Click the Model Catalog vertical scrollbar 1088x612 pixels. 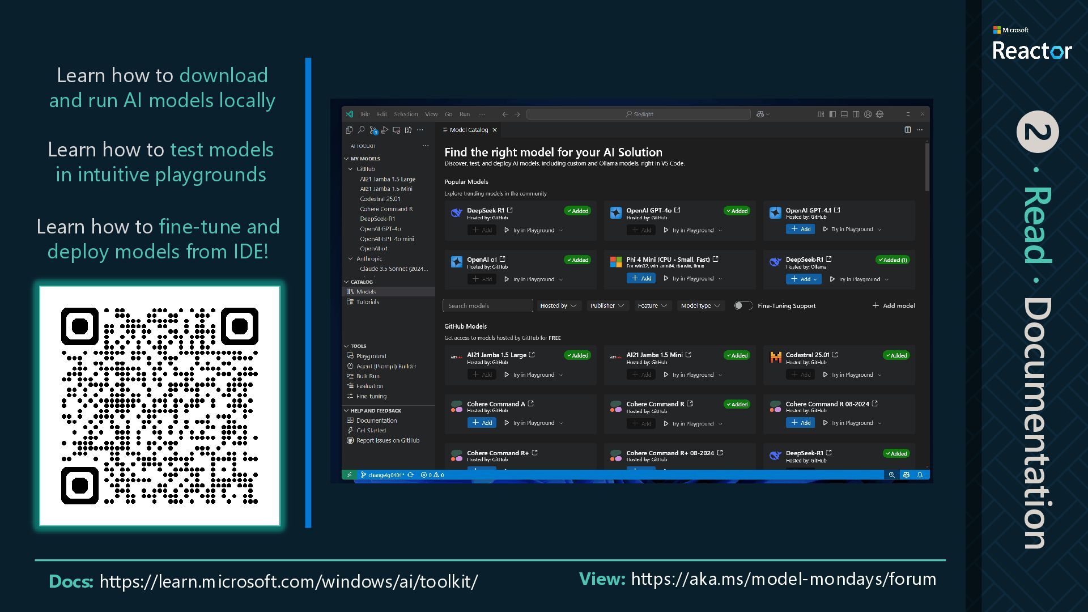pos(927,167)
